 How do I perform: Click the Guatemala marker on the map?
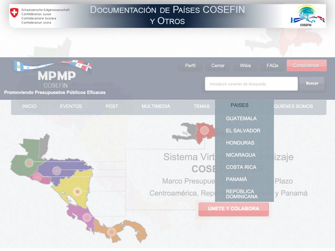tap(29, 163)
